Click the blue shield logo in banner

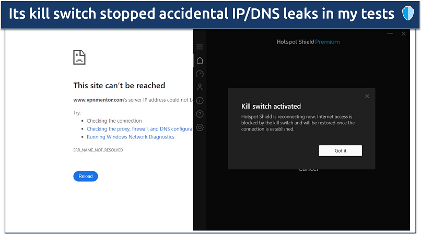pyautogui.click(x=407, y=14)
